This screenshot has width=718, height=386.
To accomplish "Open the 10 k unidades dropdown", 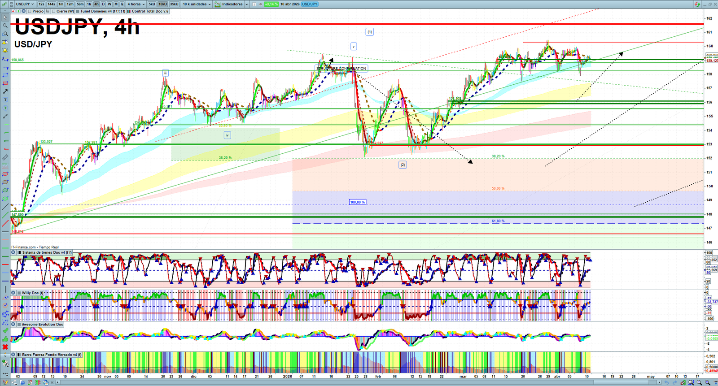I will click(197, 4).
